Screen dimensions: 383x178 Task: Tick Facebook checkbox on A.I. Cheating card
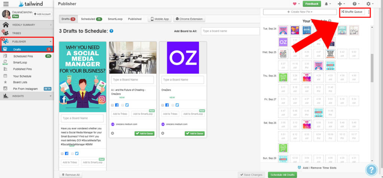click(112, 105)
